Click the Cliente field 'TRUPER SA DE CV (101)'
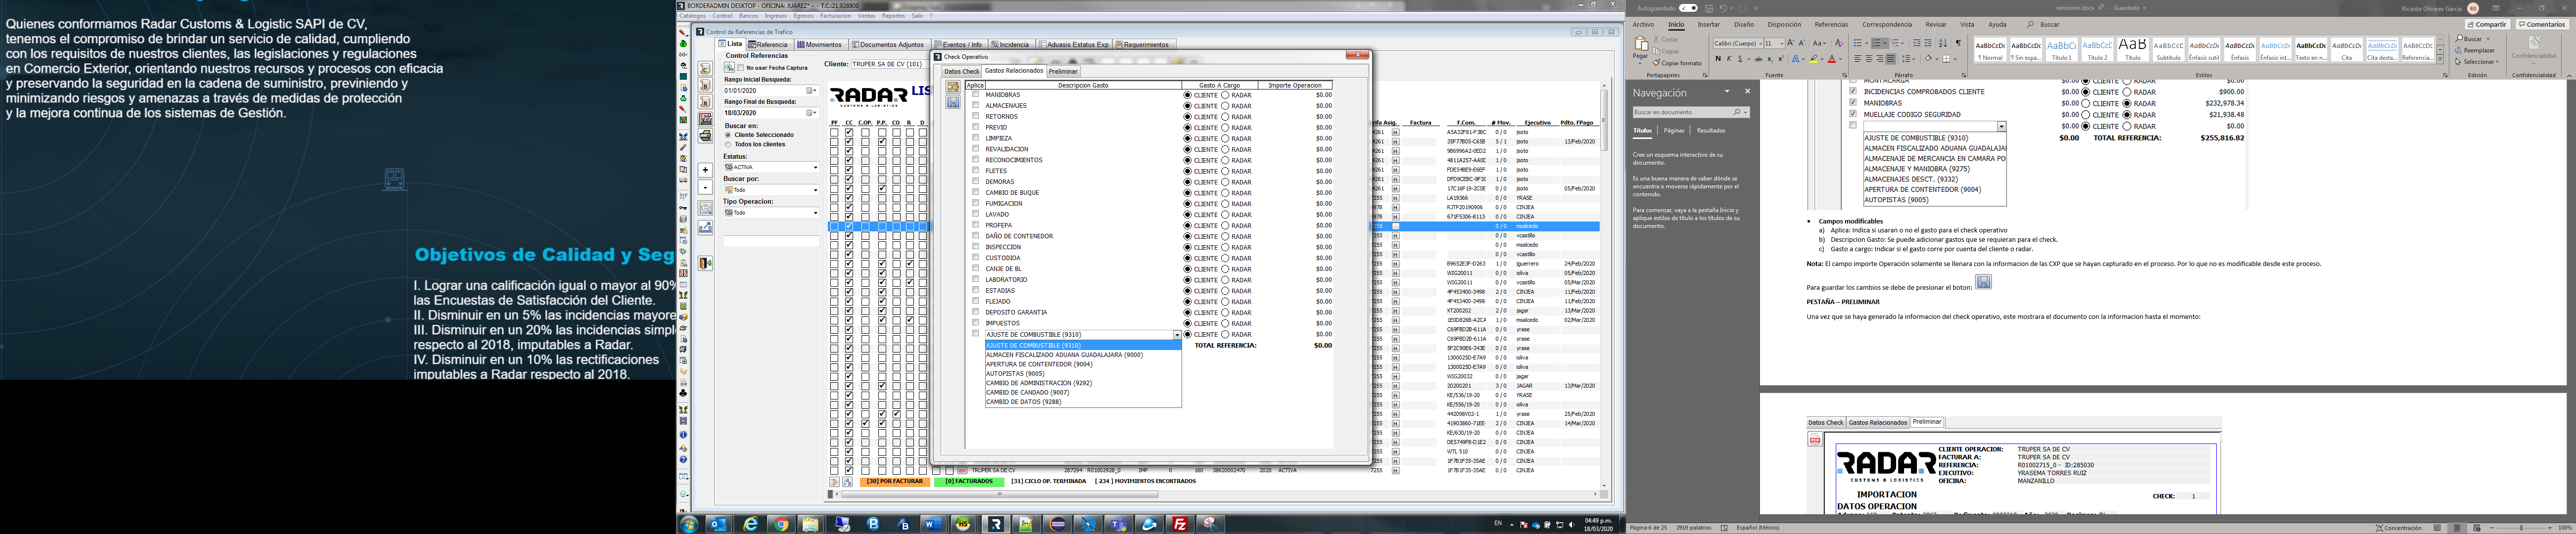Viewport: 2576px width, 534px height. [x=889, y=64]
